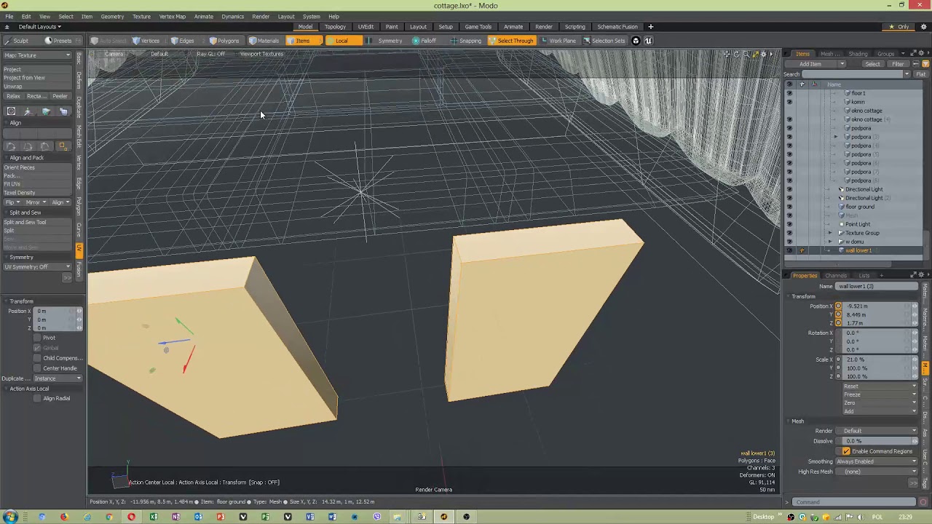The height and width of the screenshot is (524, 932).
Task: Click the Flat button beside Search
Action: point(921,74)
